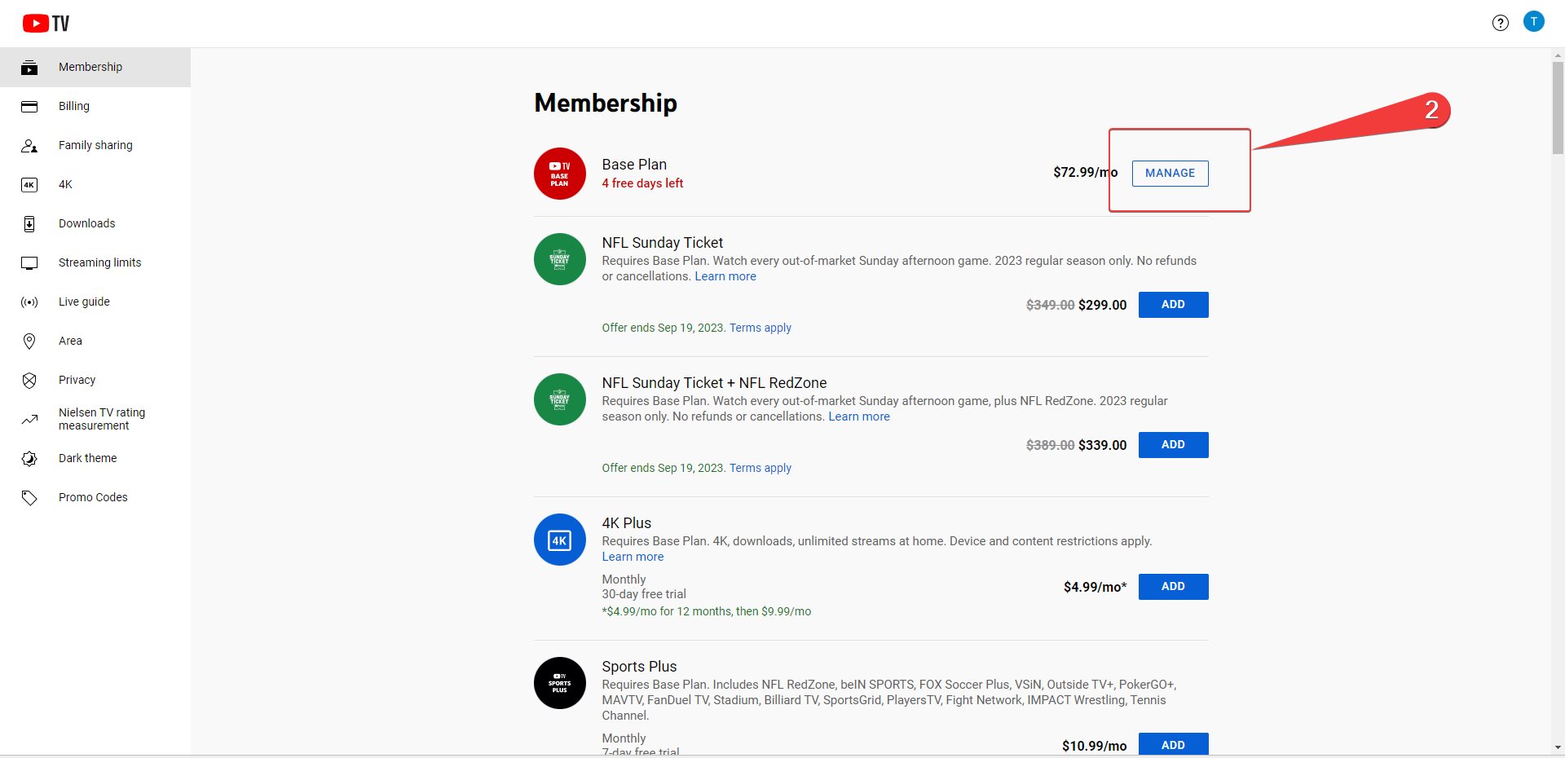Click the scrollbar down arrow
The width and height of the screenshot is (1565, 758).
[x=1555, y=747]
